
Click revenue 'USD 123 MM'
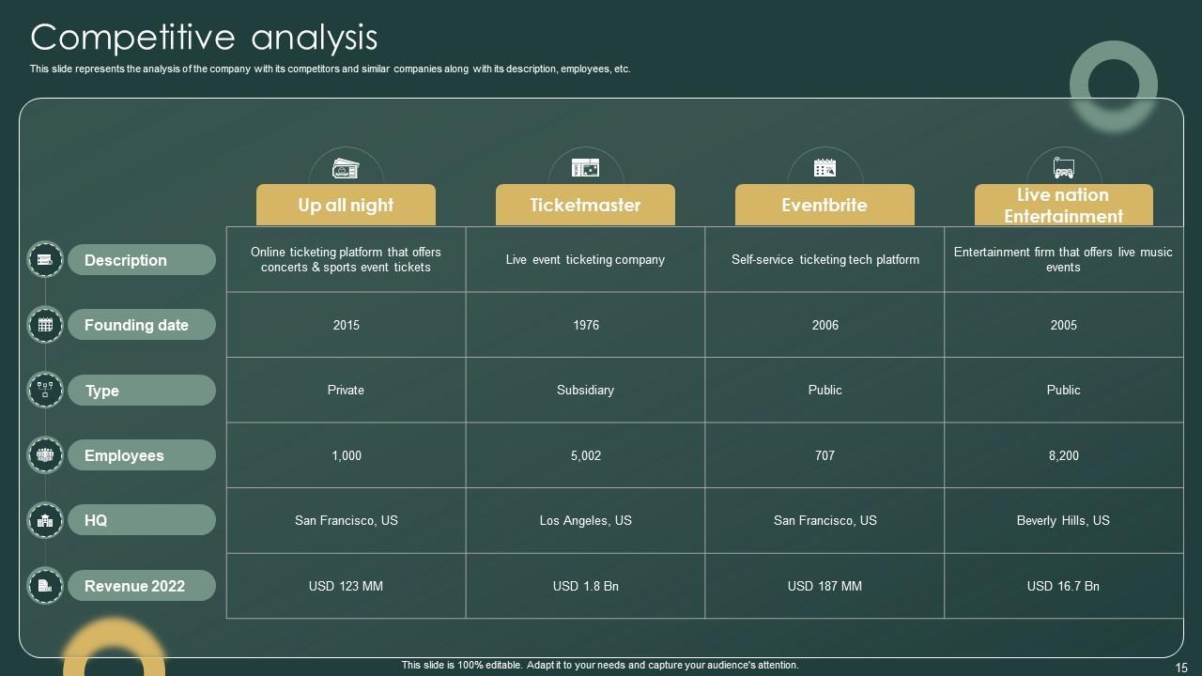(346, 586)
